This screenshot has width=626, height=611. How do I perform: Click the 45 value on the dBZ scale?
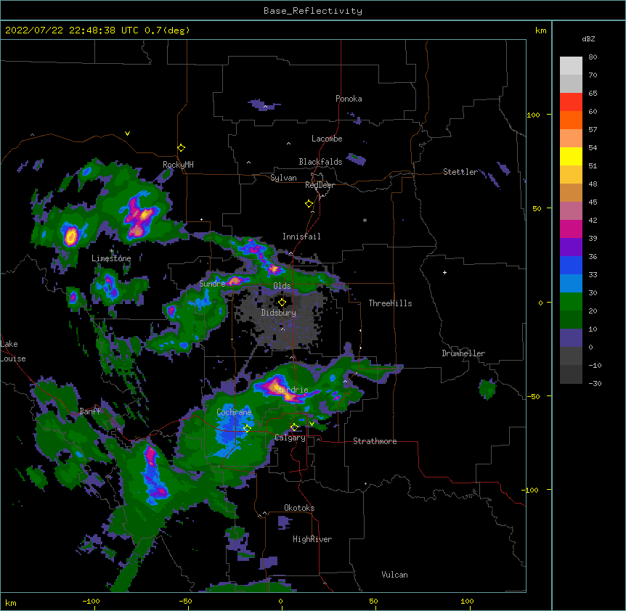coord(593,202)
